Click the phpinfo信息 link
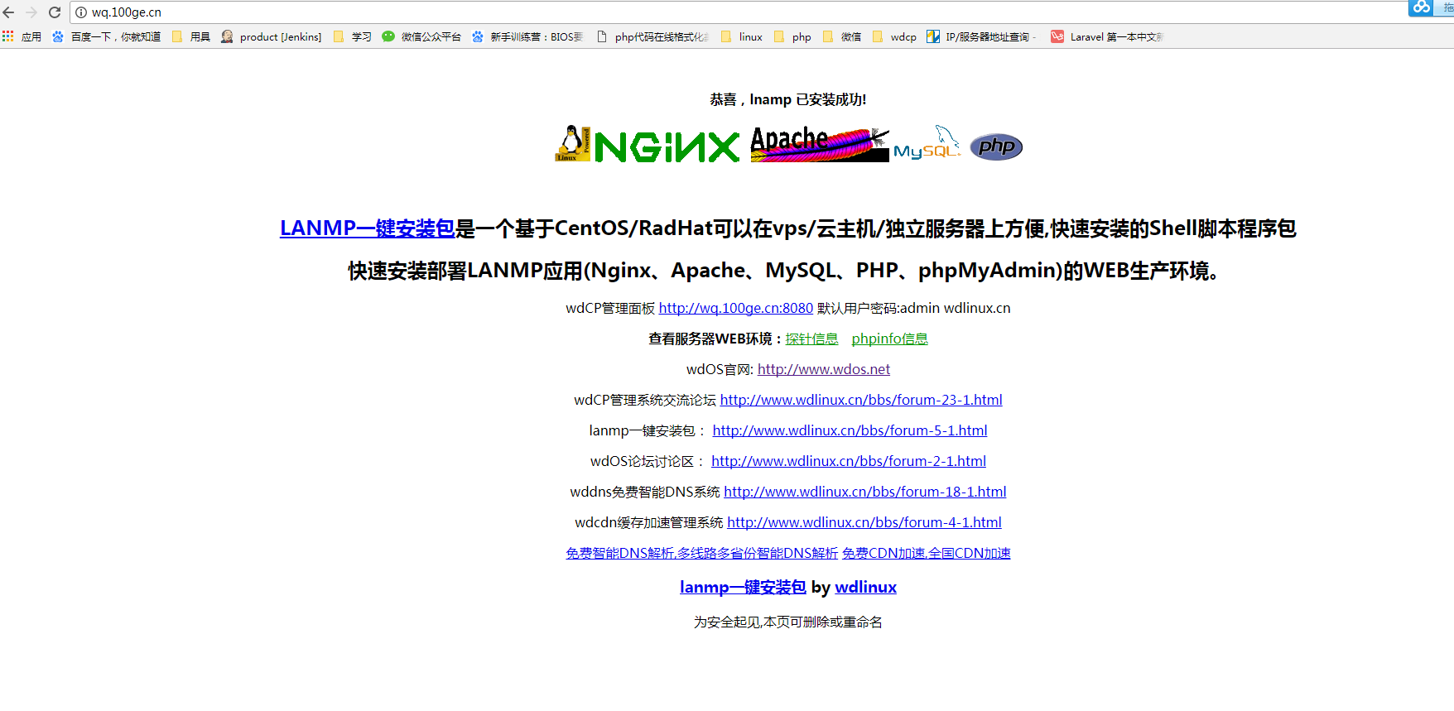Viewport: 1454px width, 711px height. coord(889,339)
